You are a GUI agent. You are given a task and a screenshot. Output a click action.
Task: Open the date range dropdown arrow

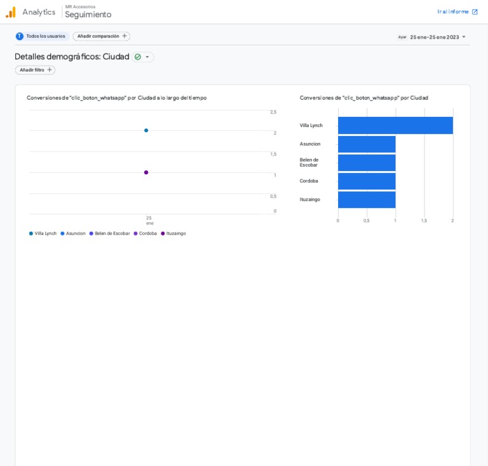point(464,37)
